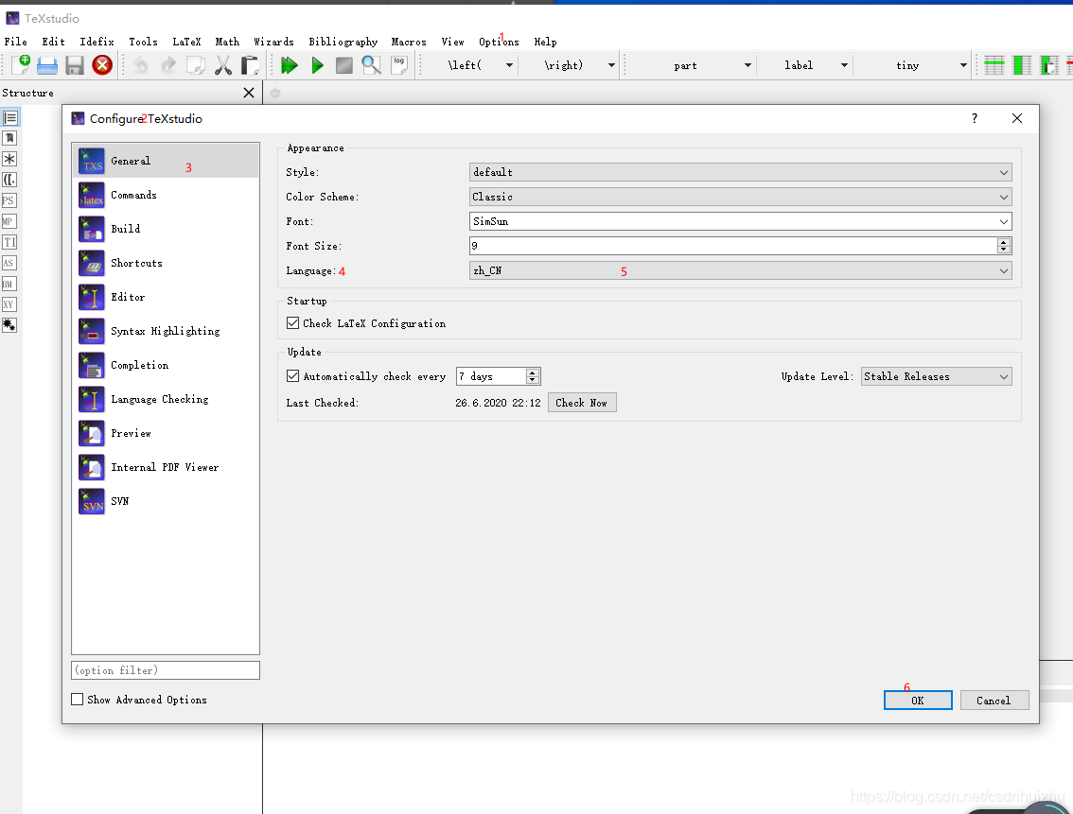The width and height of the screenshot is (1073, 814).
Task: Click the first table-edit toolbar icon
Action: 994,65
